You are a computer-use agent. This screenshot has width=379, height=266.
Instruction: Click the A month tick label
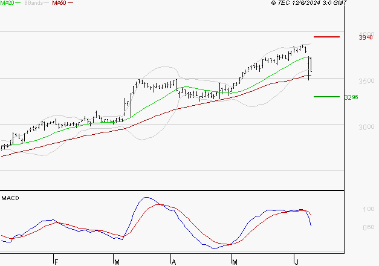[x=173, y=262]
